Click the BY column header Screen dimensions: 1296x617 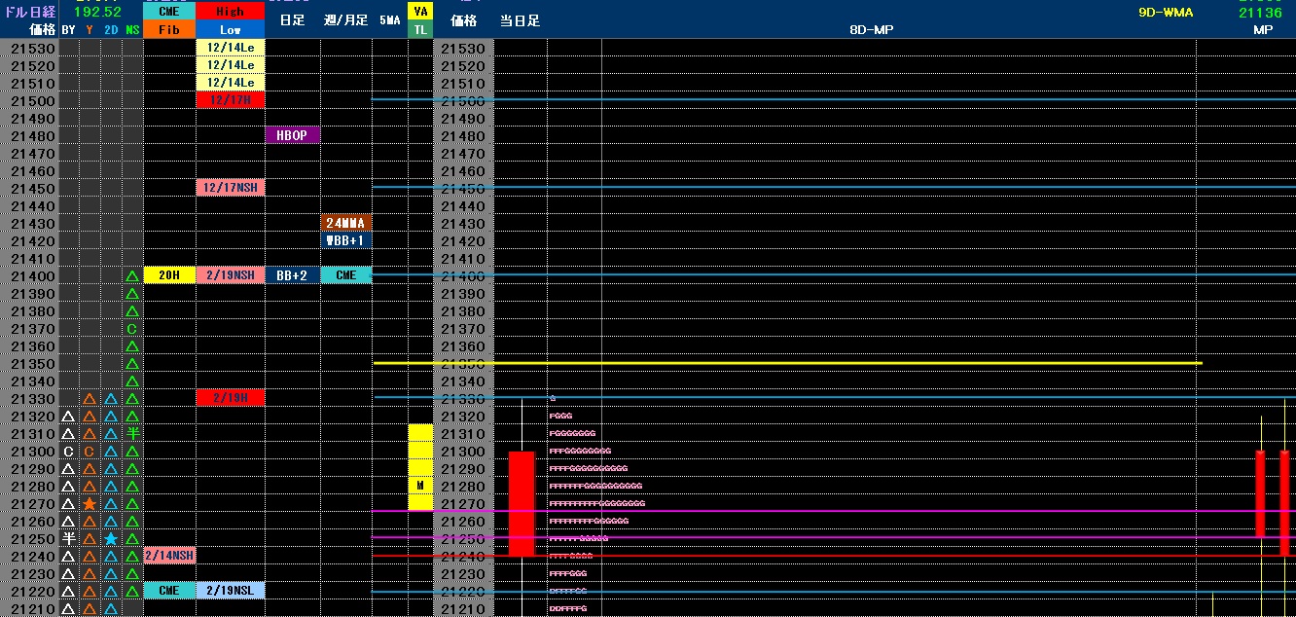click(68, 29)
